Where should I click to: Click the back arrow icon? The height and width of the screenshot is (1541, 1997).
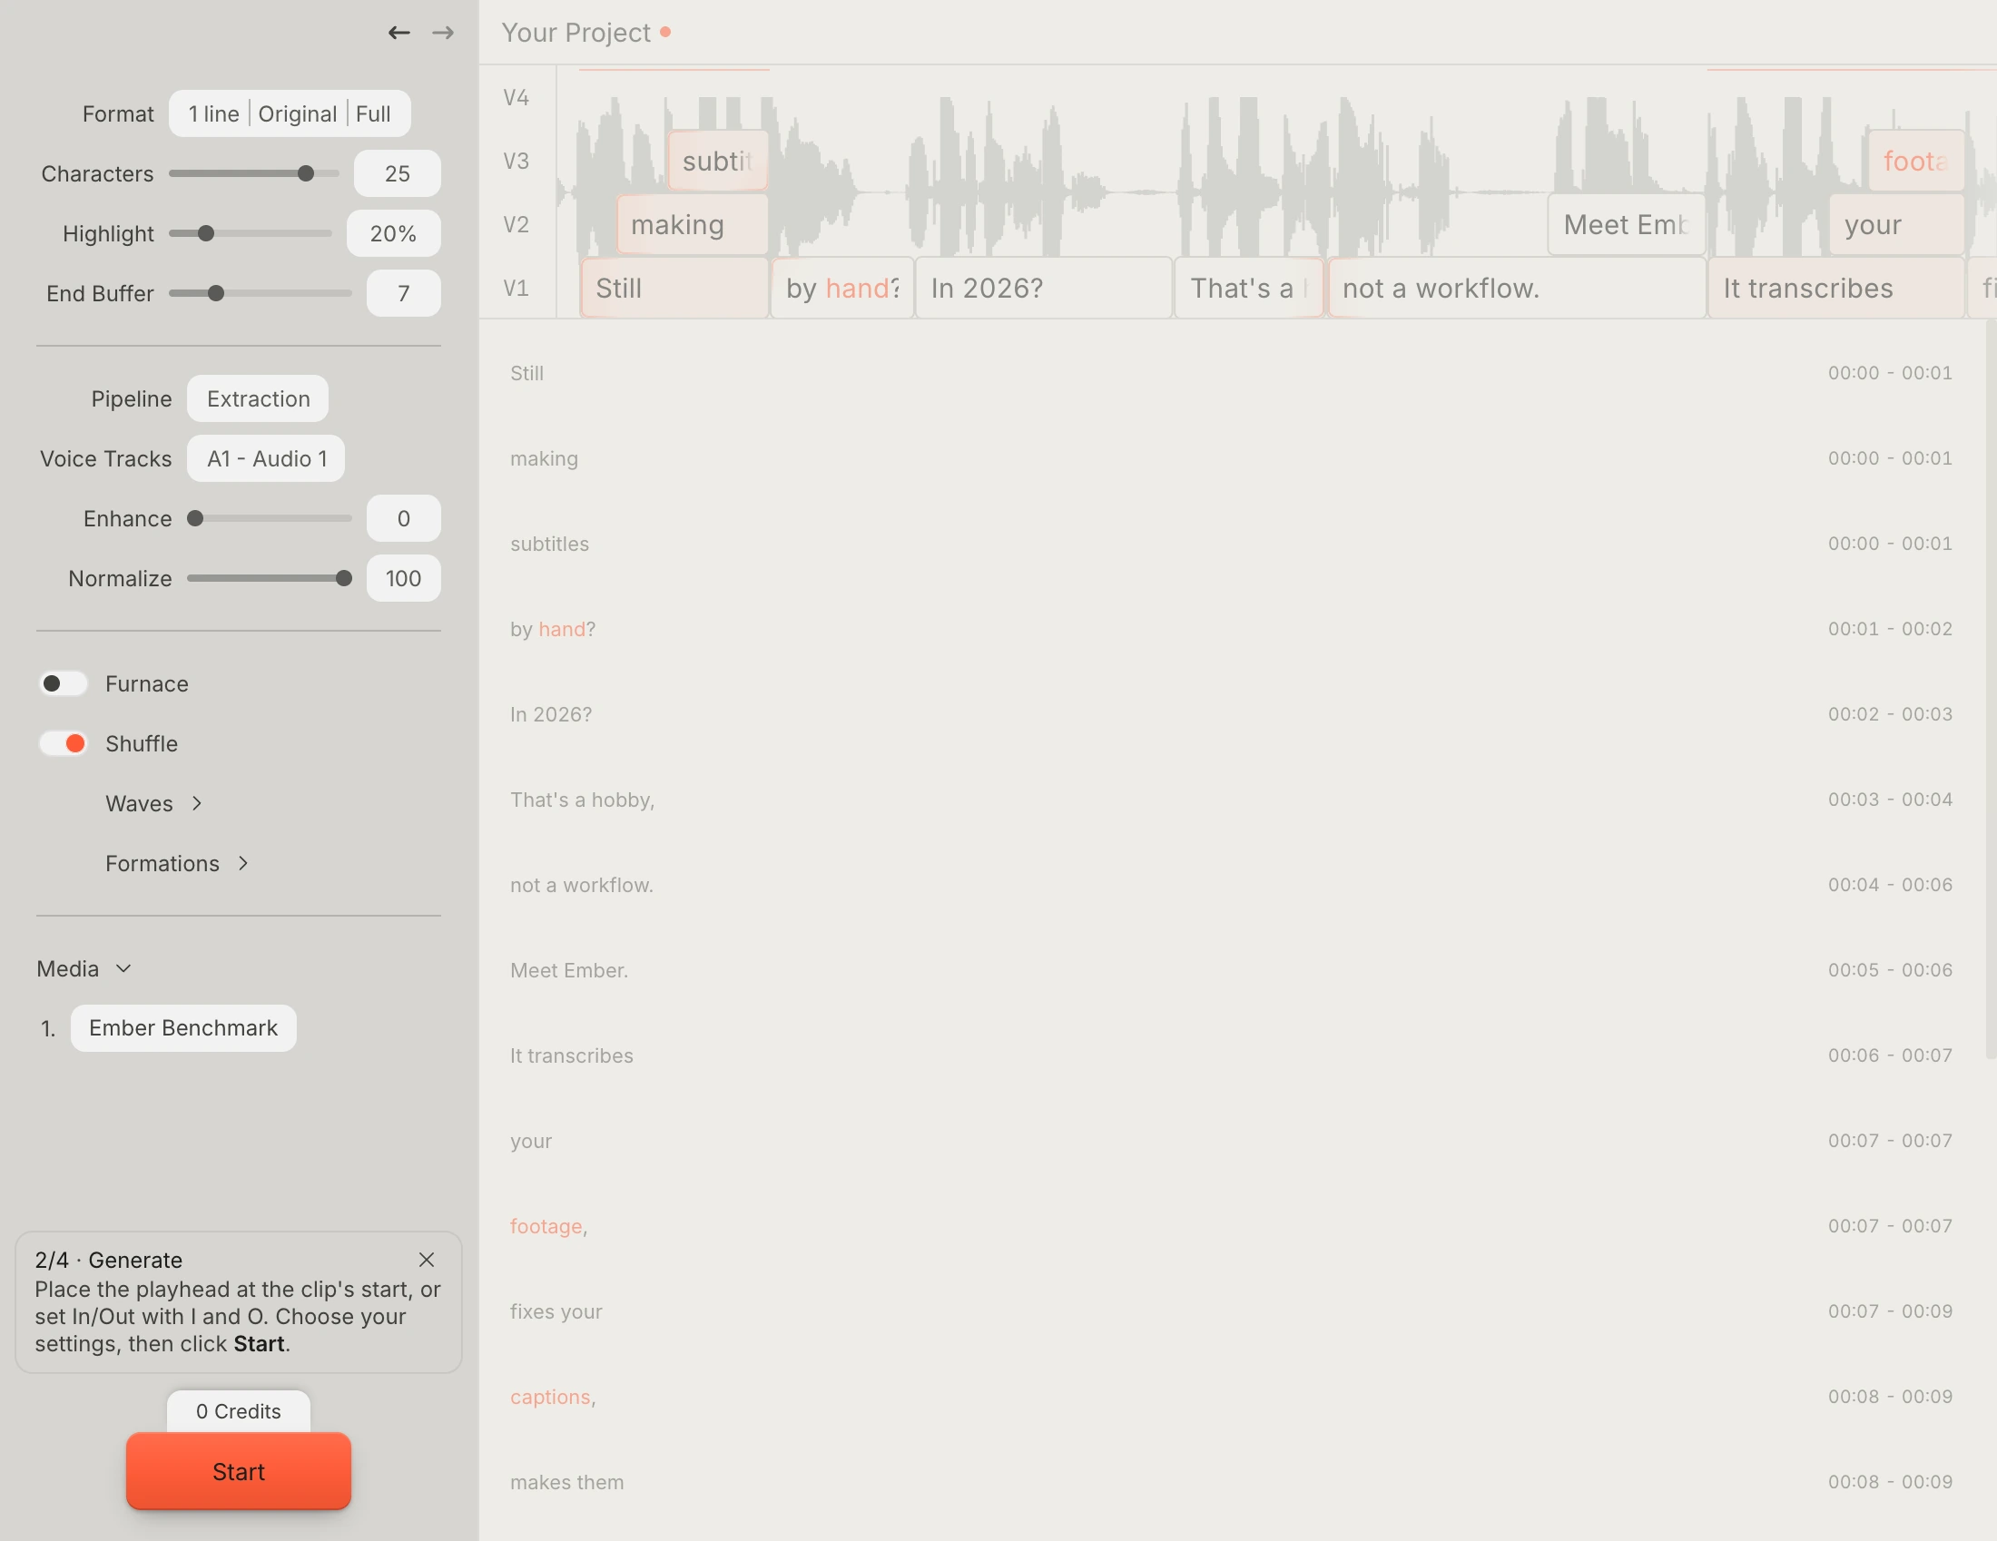coord(398,33)
